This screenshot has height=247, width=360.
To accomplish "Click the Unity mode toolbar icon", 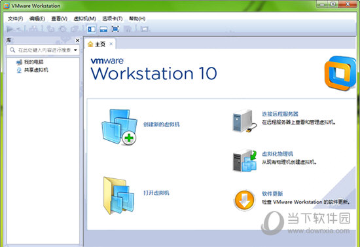I will (x=128, y=29).
